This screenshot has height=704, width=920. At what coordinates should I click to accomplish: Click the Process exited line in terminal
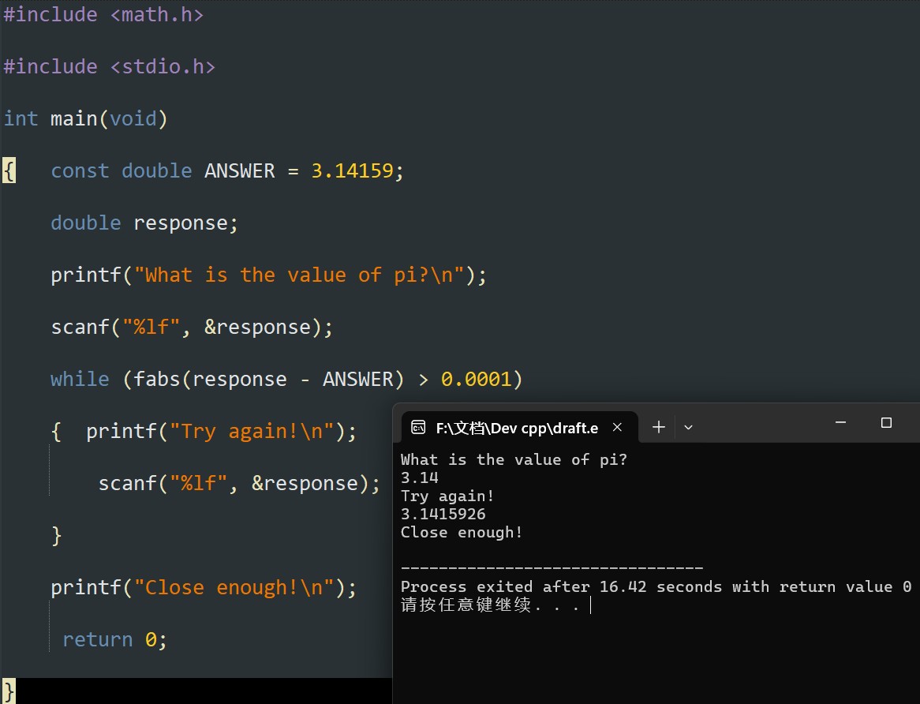point(656,586)
